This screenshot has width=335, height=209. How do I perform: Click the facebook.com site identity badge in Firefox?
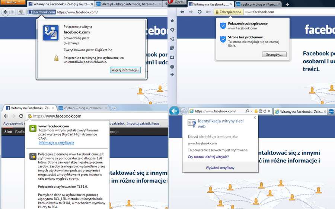coord(41,12)
